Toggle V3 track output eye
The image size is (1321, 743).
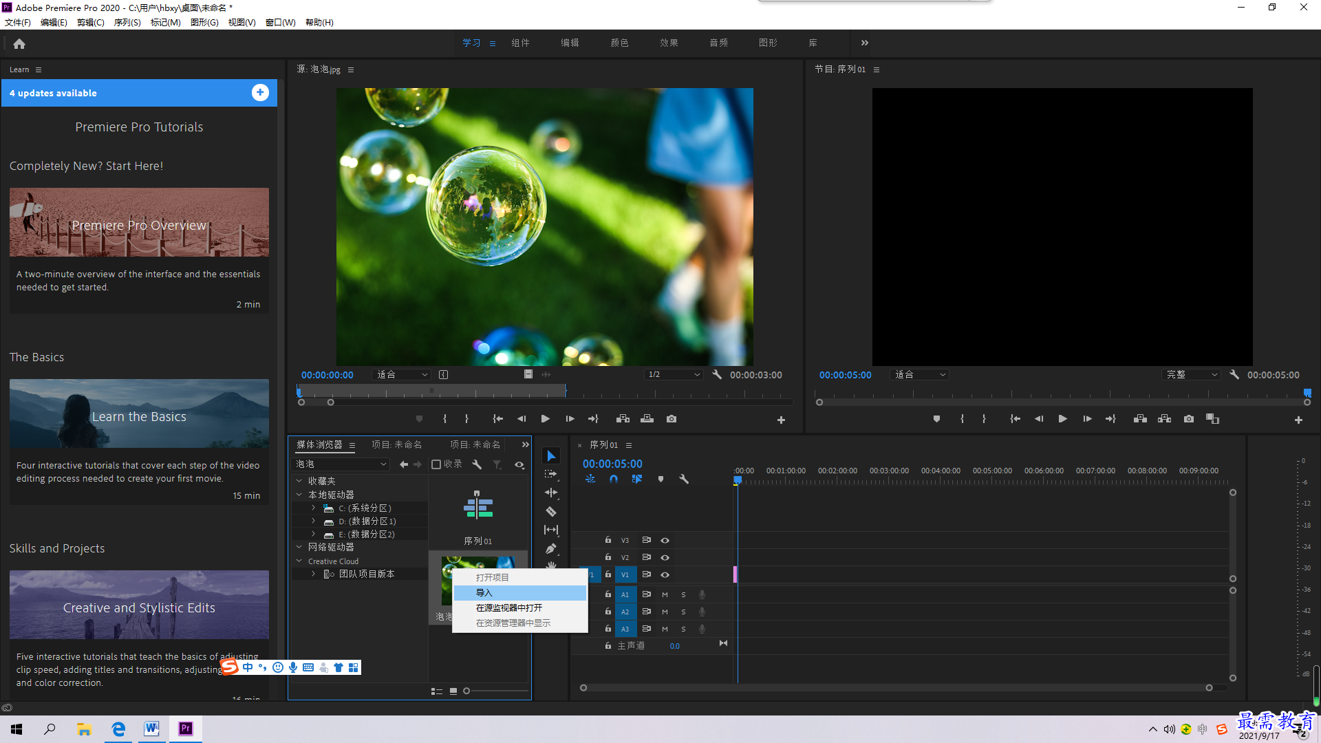[x=665, y=540]
